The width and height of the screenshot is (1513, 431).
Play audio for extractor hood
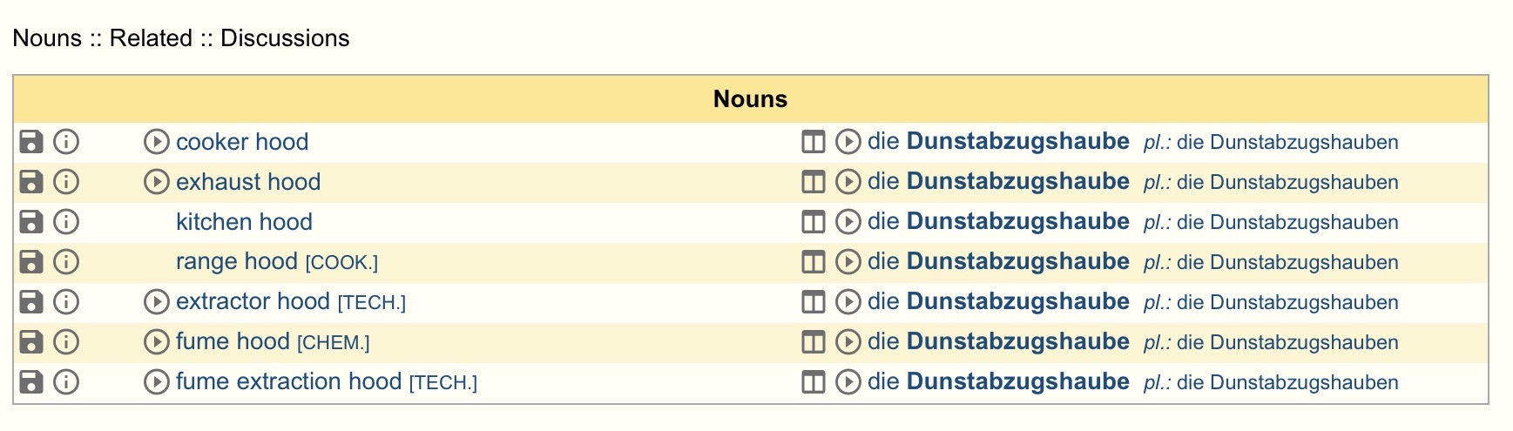point(156,302)
